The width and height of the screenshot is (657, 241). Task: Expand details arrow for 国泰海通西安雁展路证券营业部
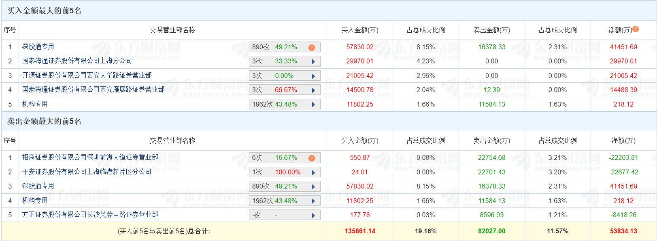313,90
